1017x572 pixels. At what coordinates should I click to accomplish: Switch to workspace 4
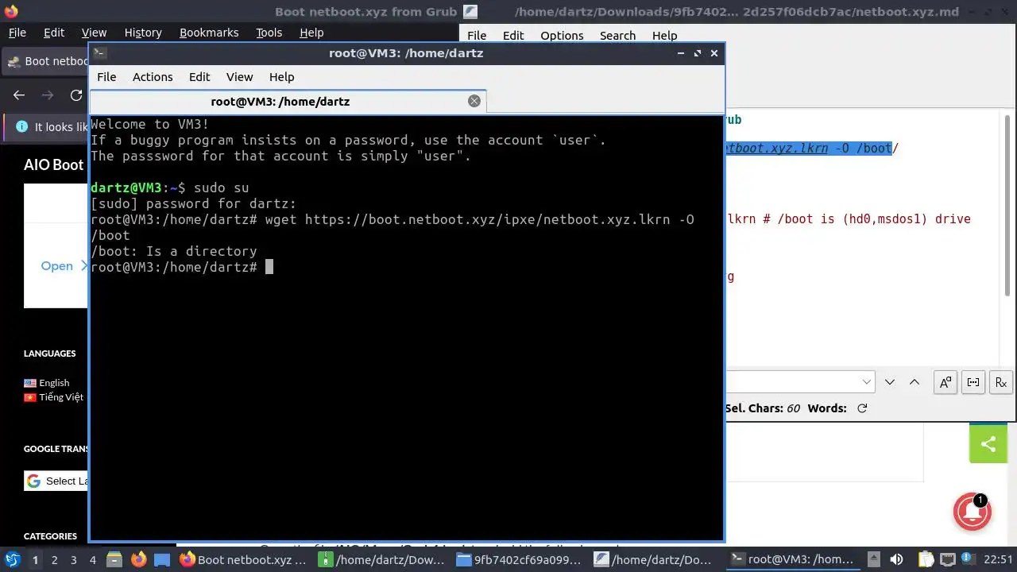click(x=92, y=560)
